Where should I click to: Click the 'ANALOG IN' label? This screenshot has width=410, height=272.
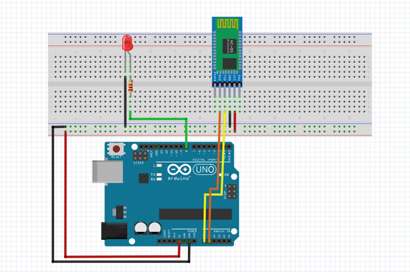(222, 231)
